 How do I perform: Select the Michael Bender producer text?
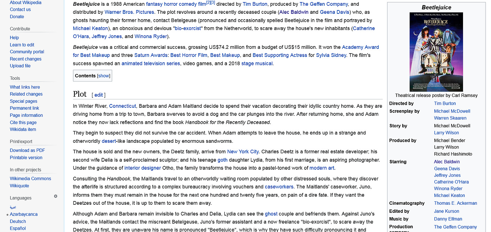[x=450, y=141]
